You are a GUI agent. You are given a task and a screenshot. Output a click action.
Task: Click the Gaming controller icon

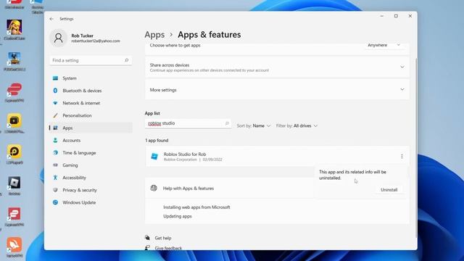pyautogui.click(x=55, y=165)
